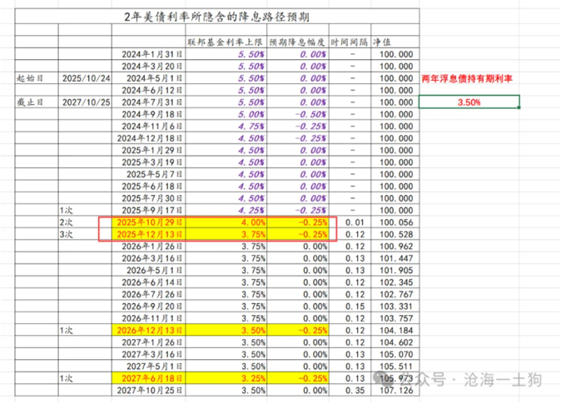Select the title cell 2年美债利率所隐含的降息路径预期
The width and height of the screenshot is (566, 404).
tap(217, 17)
